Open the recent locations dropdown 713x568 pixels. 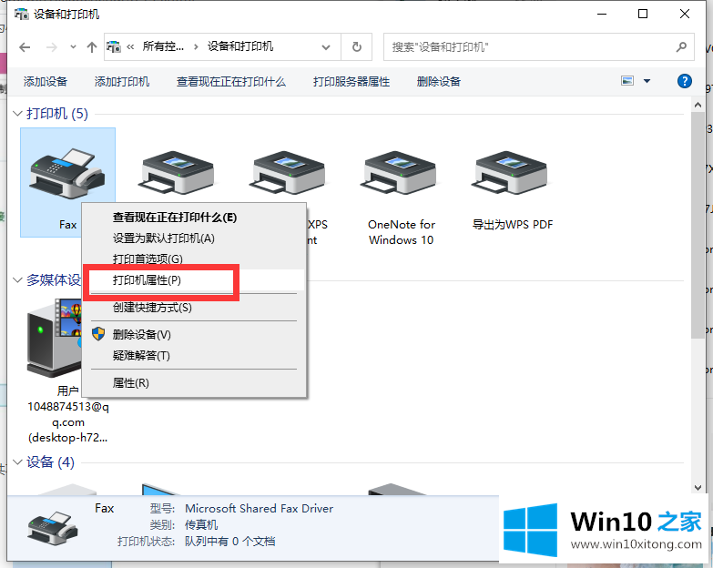73,46
